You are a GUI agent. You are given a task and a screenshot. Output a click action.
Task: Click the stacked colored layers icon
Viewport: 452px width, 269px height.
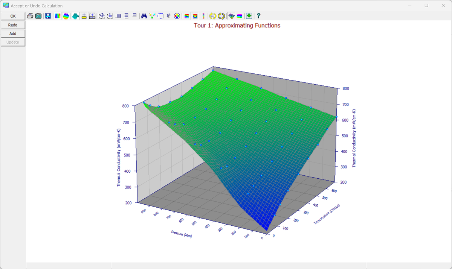click(x=240, y=16)
